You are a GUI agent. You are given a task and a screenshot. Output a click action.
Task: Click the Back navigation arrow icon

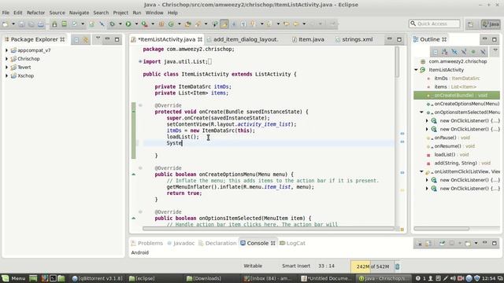pos(296,24)
